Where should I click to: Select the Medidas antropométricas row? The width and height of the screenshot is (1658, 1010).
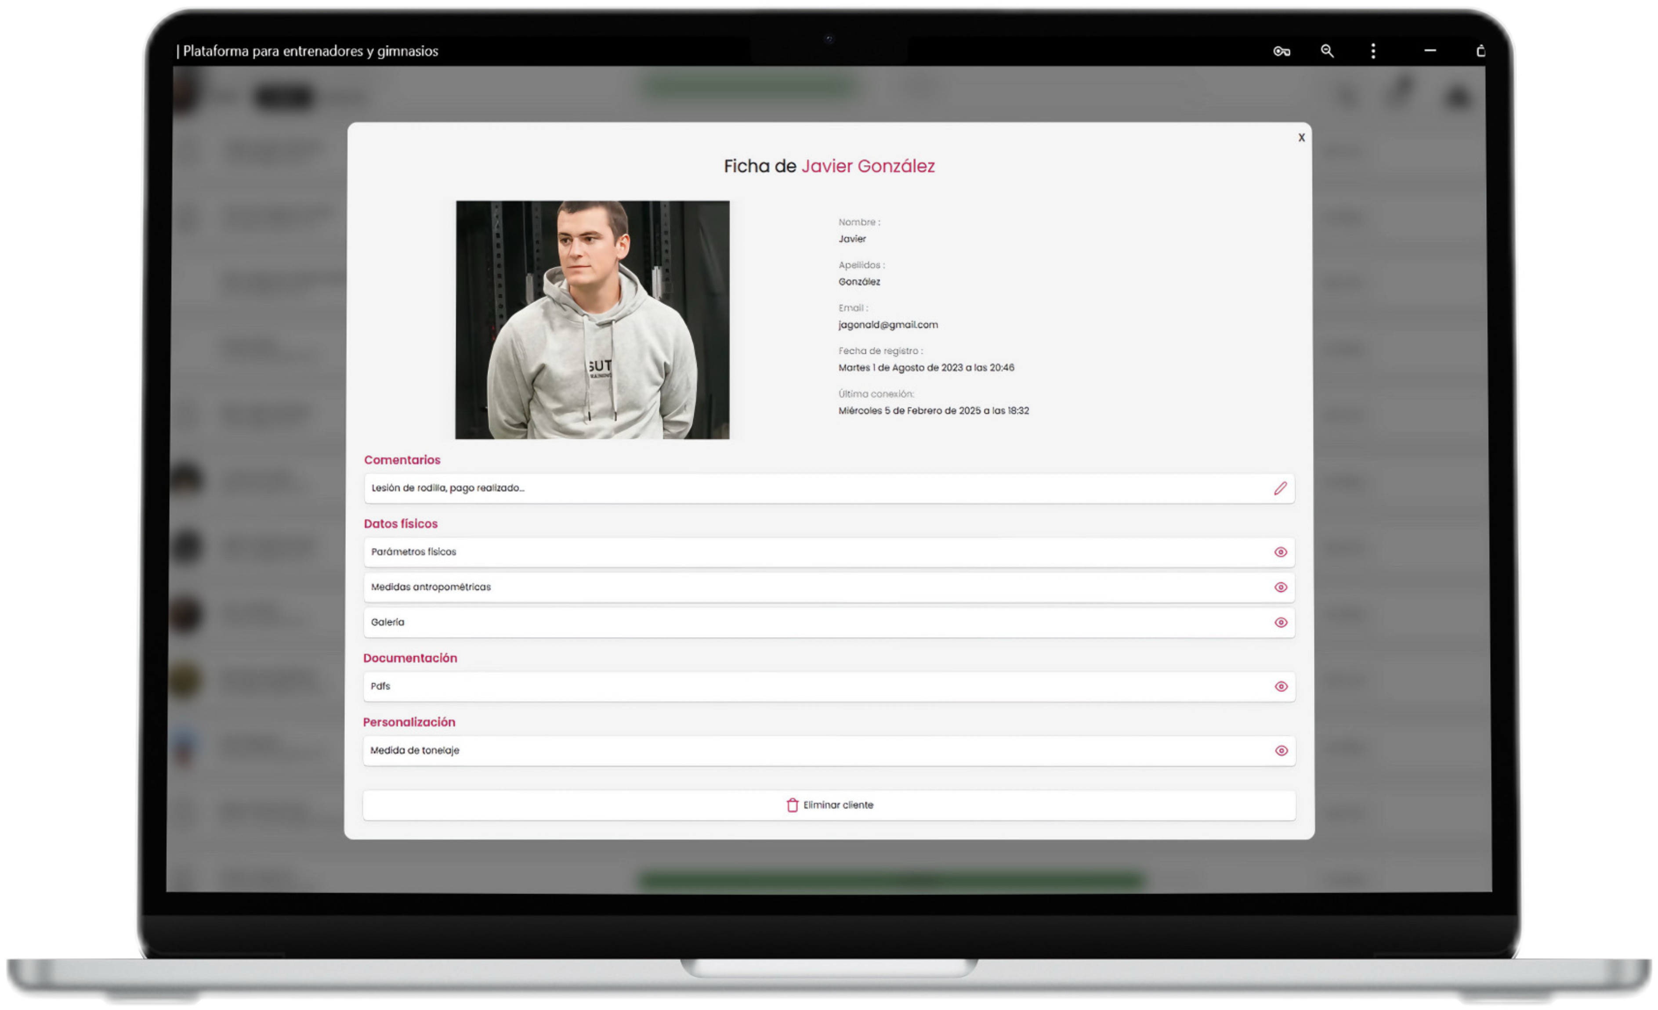[x=807, y=587]
